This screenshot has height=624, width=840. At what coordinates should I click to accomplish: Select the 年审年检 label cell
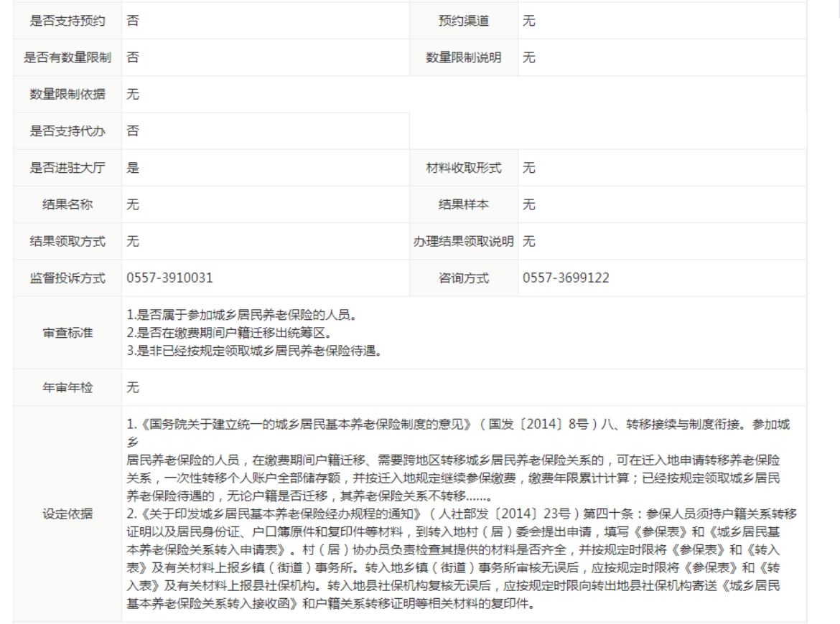66,387
